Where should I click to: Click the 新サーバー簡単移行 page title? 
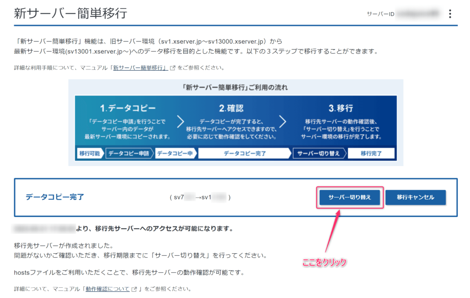tap(70, 14)
